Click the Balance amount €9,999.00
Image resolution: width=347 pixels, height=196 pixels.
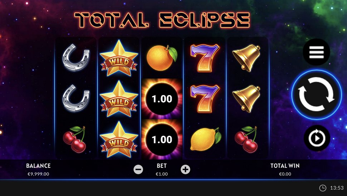38,174
